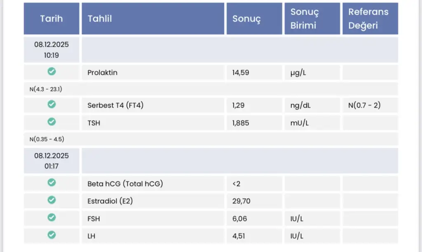
Task: Click the green check icon beside LH
Action: pyautogui.click(x=52, y=235)
